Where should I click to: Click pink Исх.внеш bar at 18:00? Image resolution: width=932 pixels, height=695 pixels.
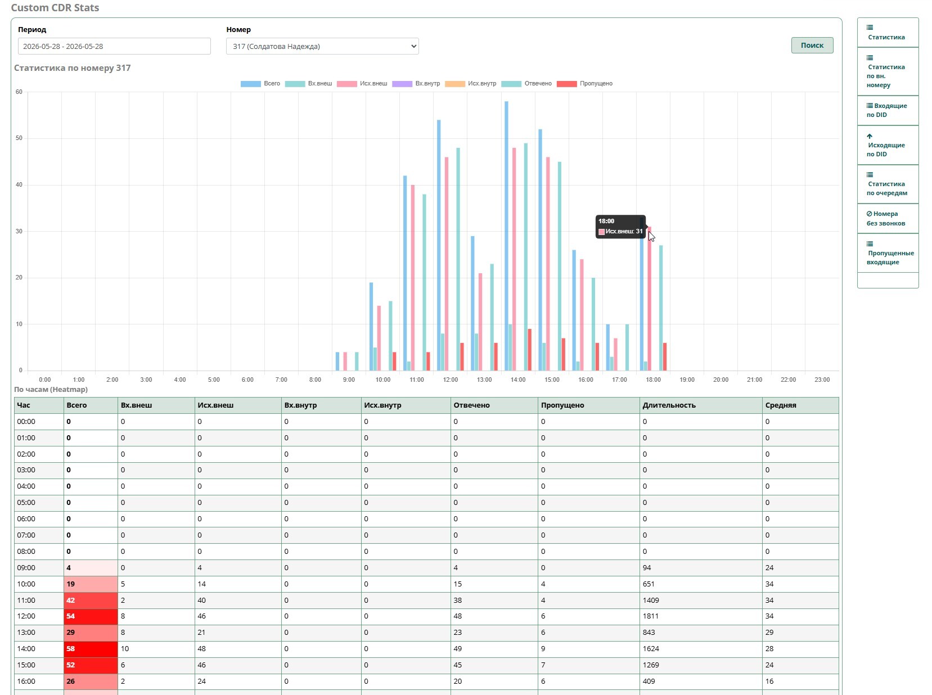tap(649, 299)
